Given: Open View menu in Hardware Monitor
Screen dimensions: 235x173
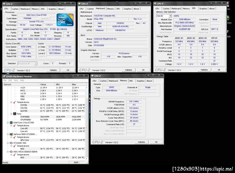Looking at the screenshot, I should [16, 81].
